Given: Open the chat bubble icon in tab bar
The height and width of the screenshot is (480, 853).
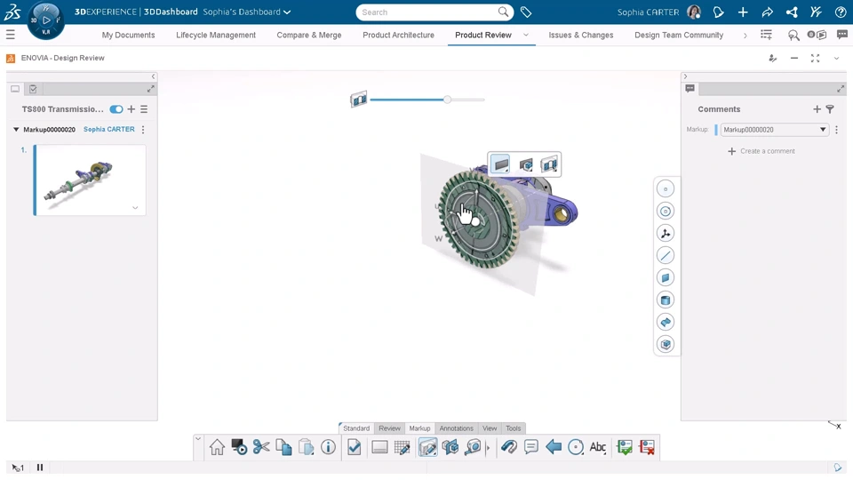Looking at the screenshot, I should (x=842, y=35).
